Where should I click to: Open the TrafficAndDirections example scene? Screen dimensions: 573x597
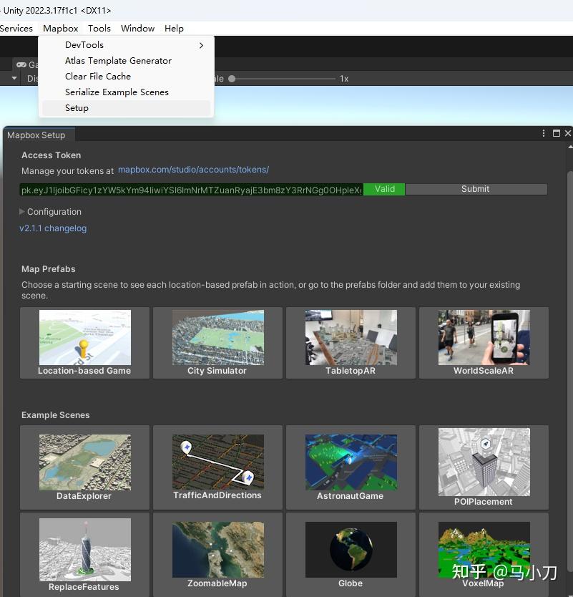point(217,467)
